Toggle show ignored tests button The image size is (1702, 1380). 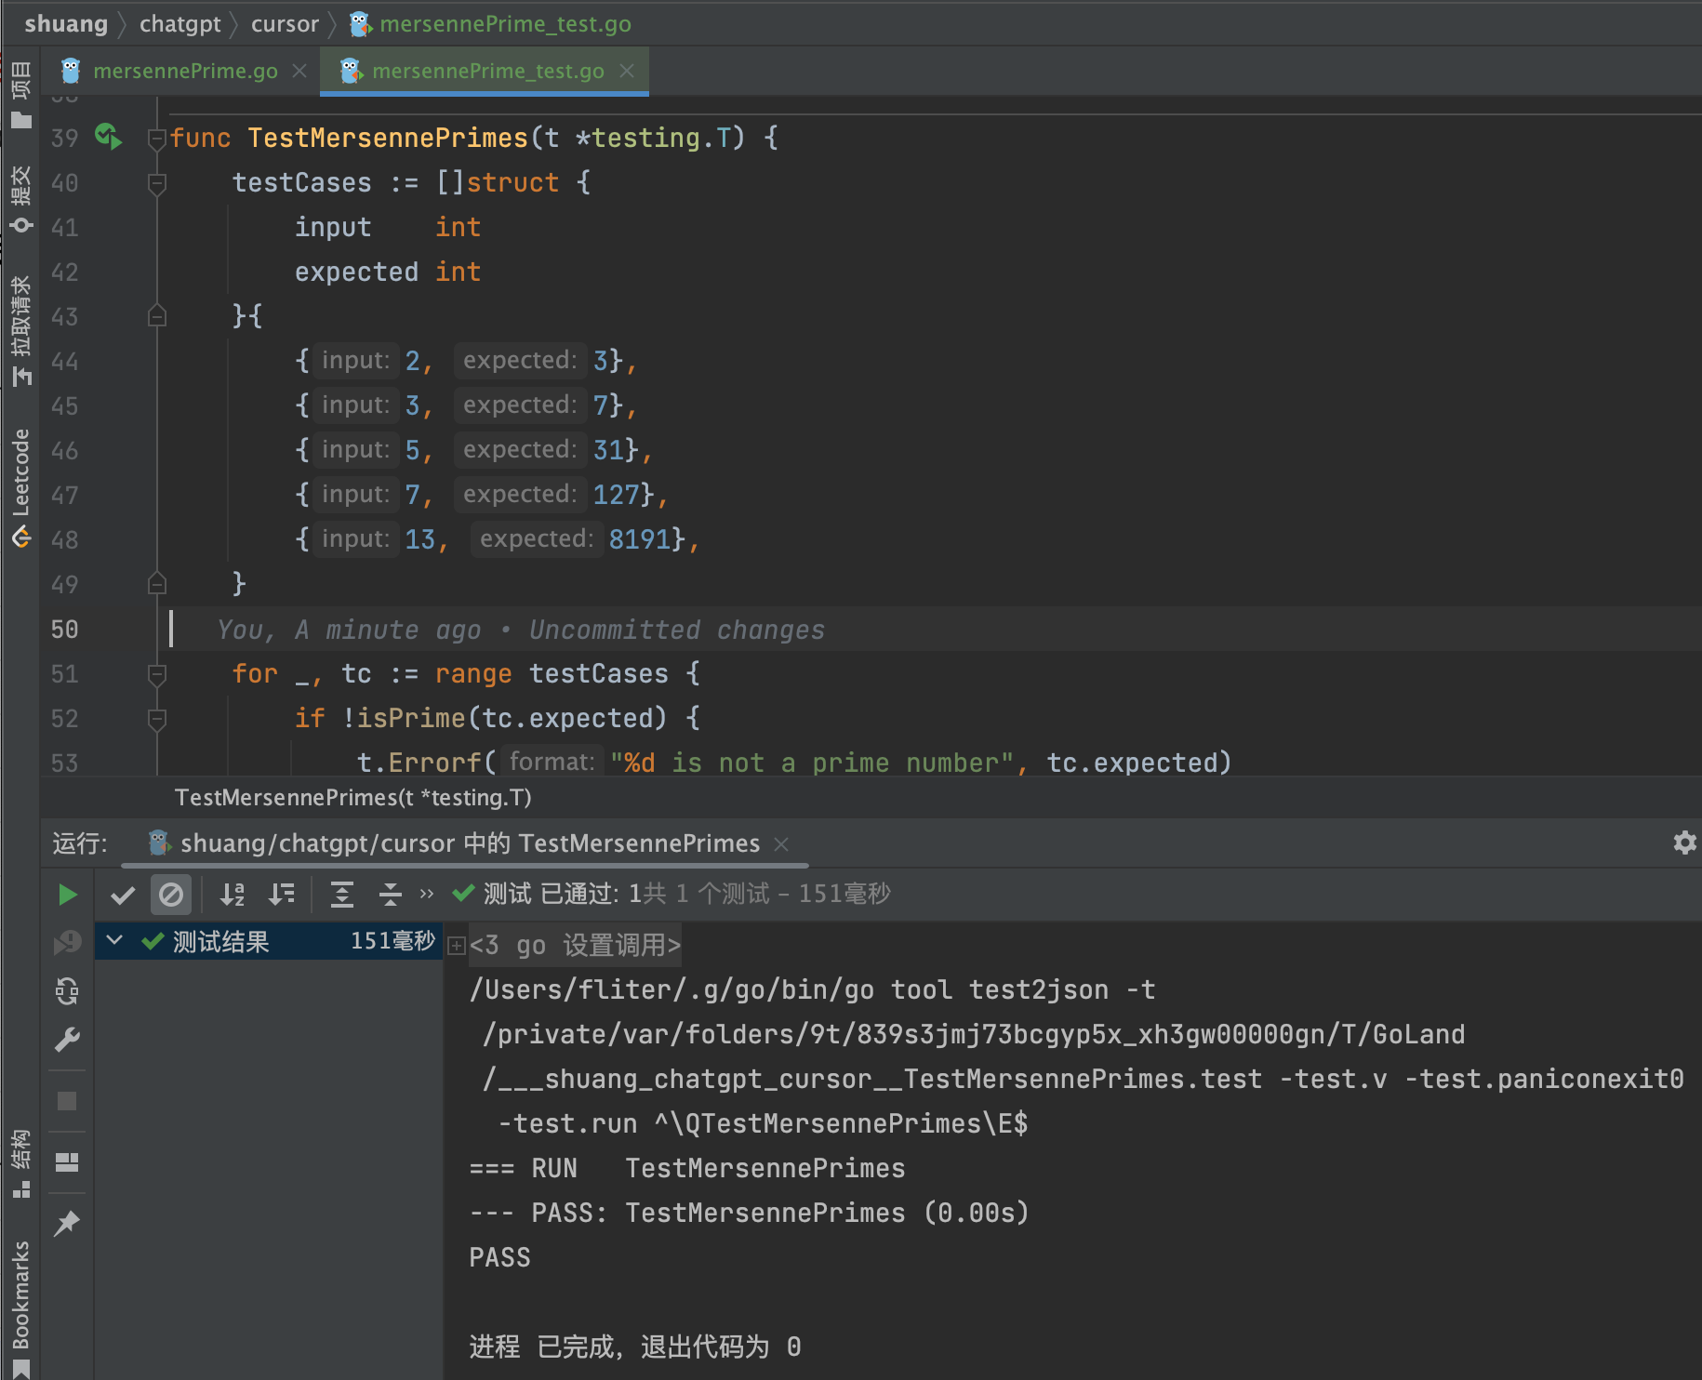171,895
